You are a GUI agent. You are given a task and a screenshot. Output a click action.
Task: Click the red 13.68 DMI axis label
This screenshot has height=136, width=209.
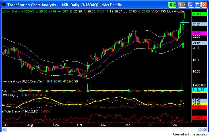[x=199, y=107]
